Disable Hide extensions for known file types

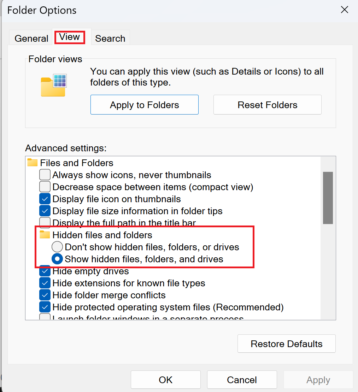45,283
